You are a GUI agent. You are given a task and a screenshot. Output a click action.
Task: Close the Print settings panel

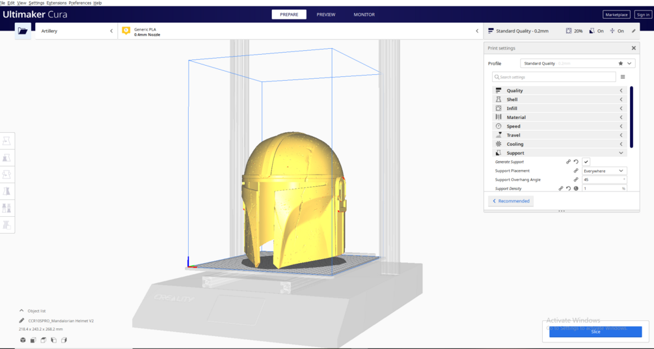pos(634,48)
